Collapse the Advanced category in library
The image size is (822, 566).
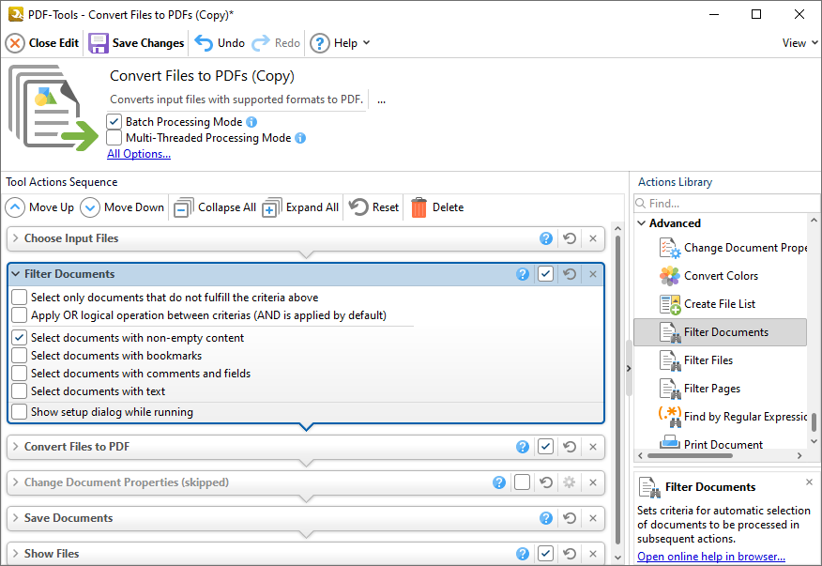click(x=642, y=223)
